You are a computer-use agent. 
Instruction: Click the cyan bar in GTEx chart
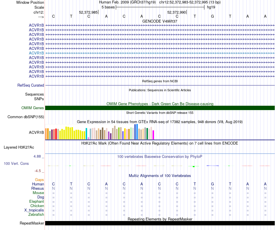coord(87,134)
